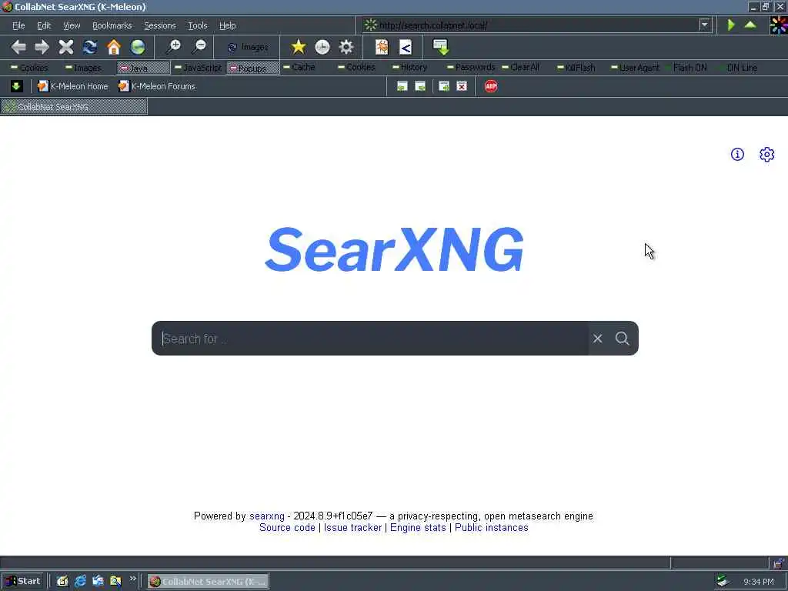
Task: Expand the URL bar dropdown arrow
Action: [x=705, y=25]
